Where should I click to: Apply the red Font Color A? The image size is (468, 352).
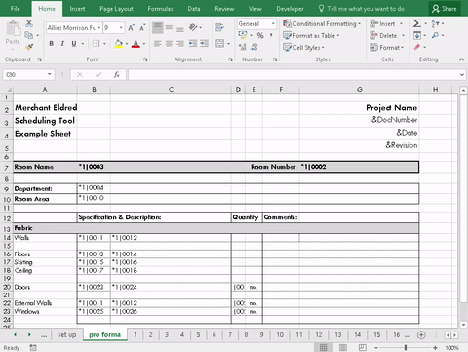(x=136, y=44)
